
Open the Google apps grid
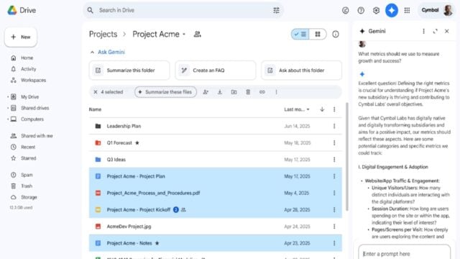tap(407, 10)
